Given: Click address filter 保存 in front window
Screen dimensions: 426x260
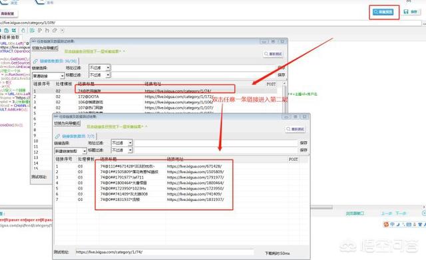Looking at the screenshot, I should pyautogui.click(x=304, y=143).
